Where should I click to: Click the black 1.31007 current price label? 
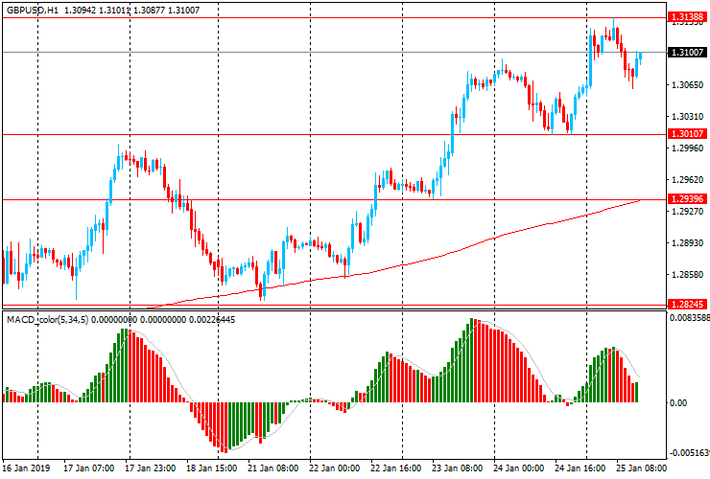click(x=687, y=52)
